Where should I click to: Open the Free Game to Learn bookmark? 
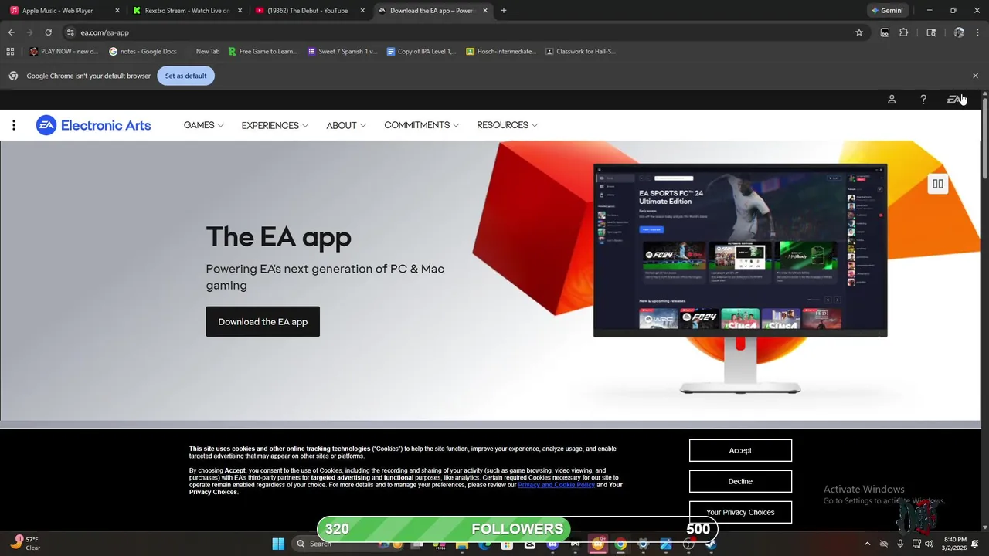point(263,52)
